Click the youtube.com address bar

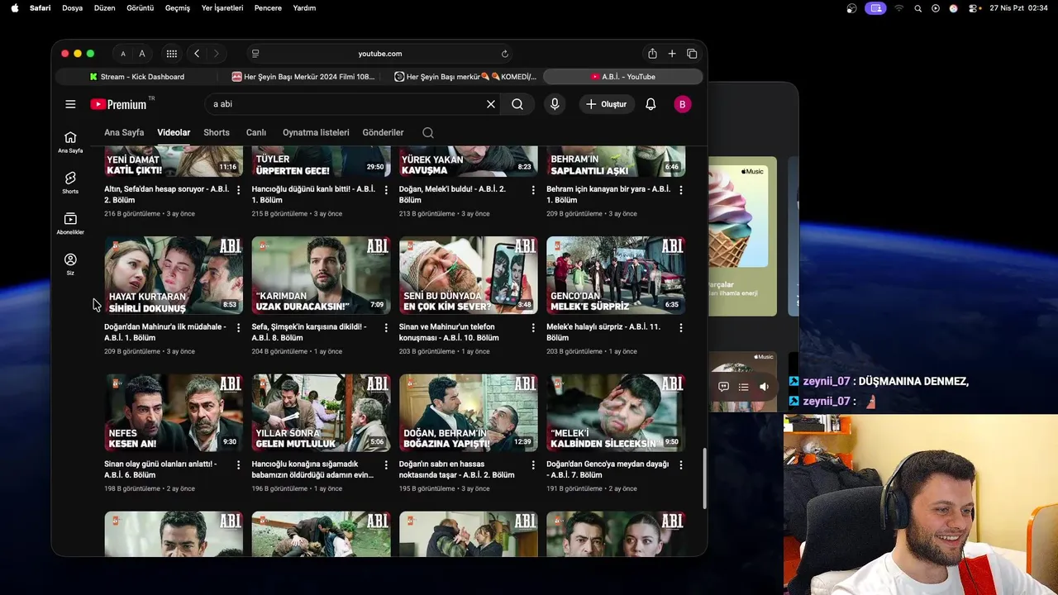tap(380, 54)
